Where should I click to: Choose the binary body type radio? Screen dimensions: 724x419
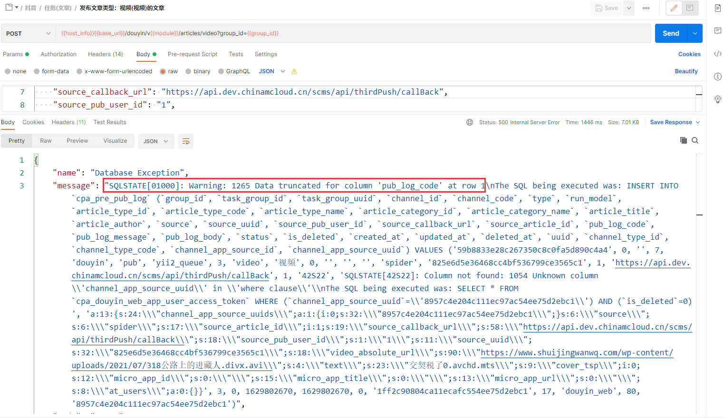tap(188, 71)
